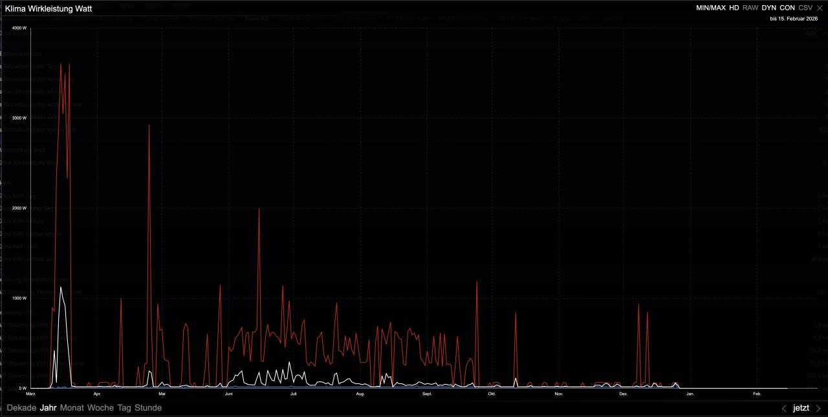
Task: Toggle HD resolution mode
Action: (734, 8)
